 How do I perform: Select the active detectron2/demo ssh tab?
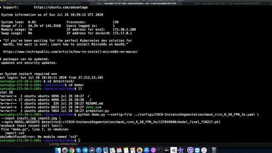[x=136, y=3]
